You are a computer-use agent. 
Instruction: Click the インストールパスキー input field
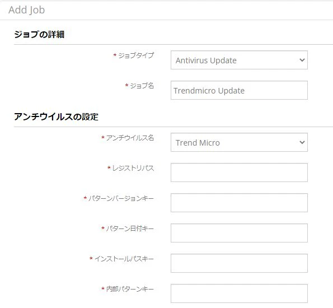pyautogui.click(x=239, y=263)
